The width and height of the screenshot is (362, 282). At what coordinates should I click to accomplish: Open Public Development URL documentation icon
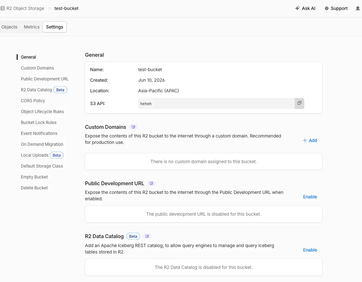pyautogui.click(x=151, y=184)
